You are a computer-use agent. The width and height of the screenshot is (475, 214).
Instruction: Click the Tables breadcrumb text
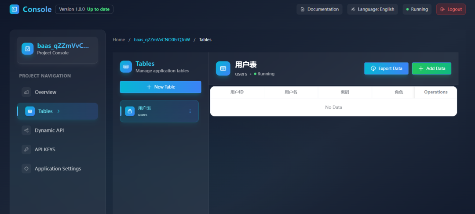(x=205, y=39)
